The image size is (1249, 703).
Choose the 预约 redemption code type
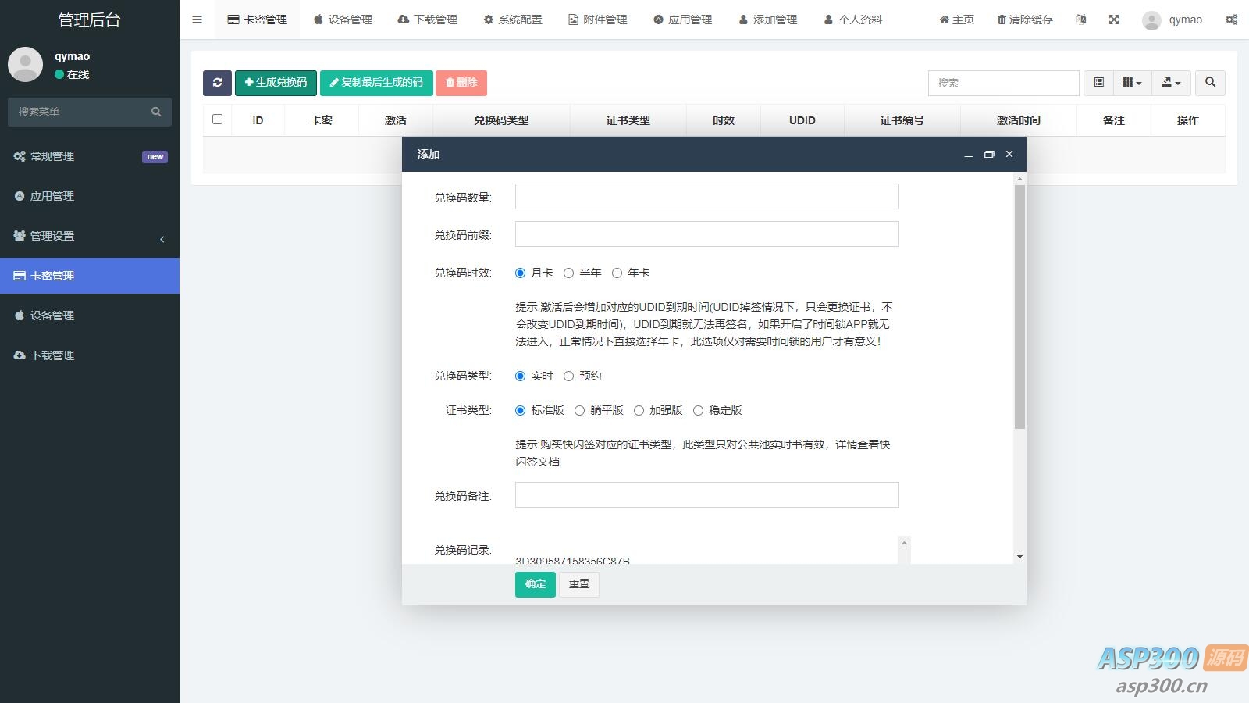coord(569,376)
